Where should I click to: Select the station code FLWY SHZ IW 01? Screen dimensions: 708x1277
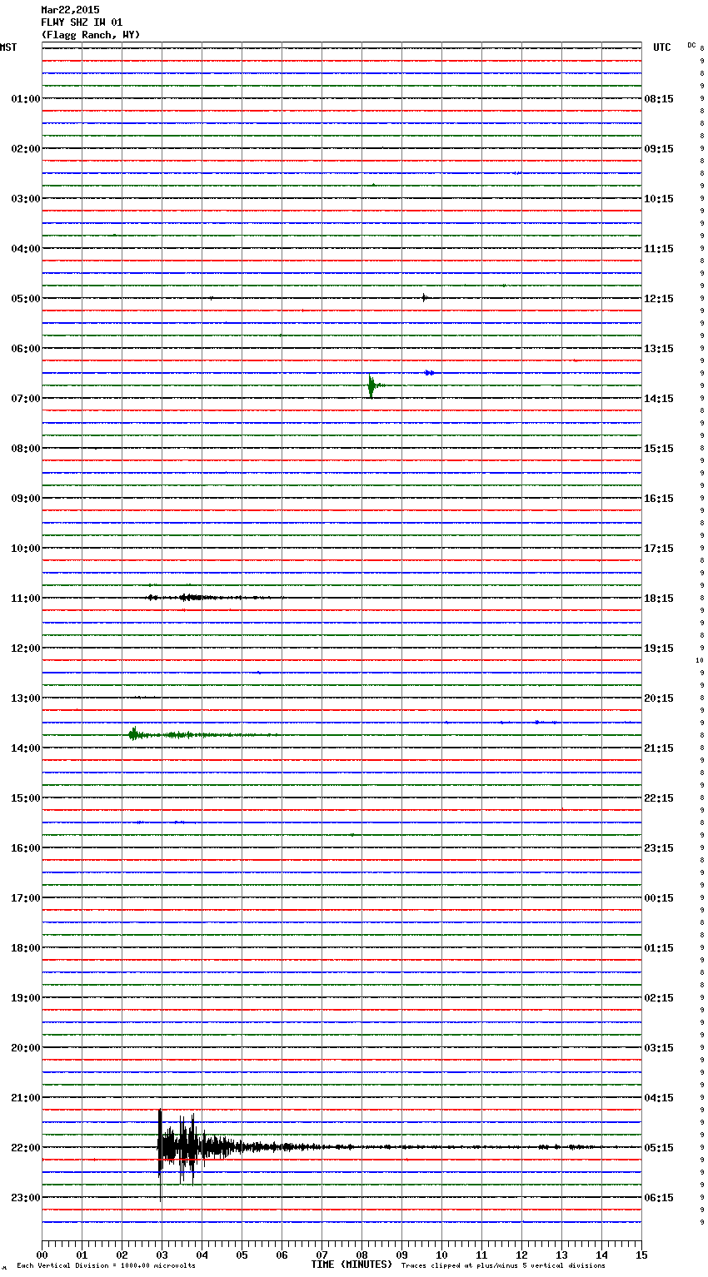click(82, 22)
